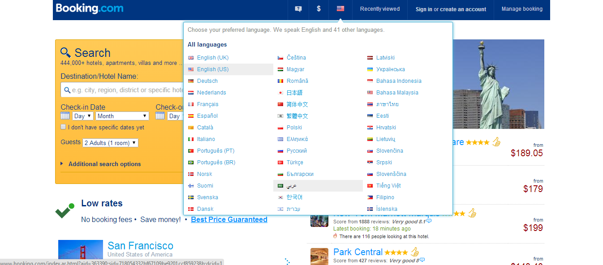Click the Philippine flag next to Filipino
This screenshot has height=265, width=603.
point(370,197)
